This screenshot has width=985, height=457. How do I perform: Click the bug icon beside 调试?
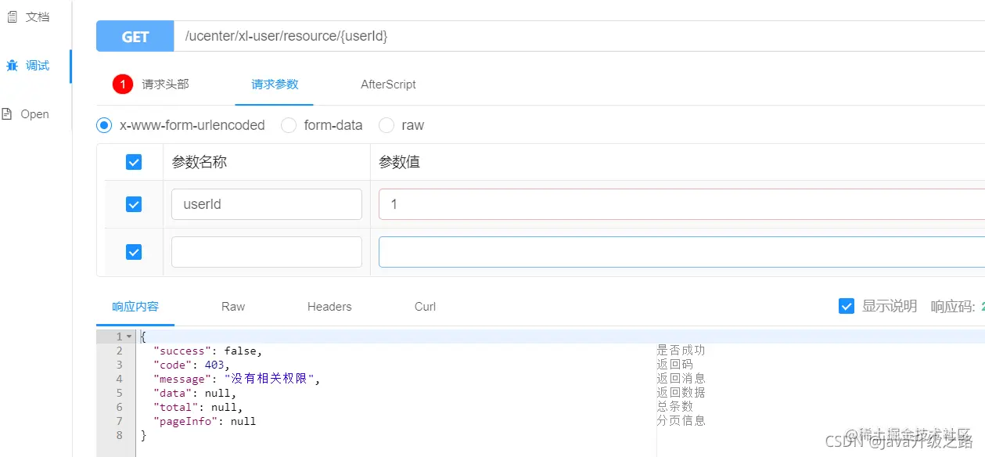(12, 66)
